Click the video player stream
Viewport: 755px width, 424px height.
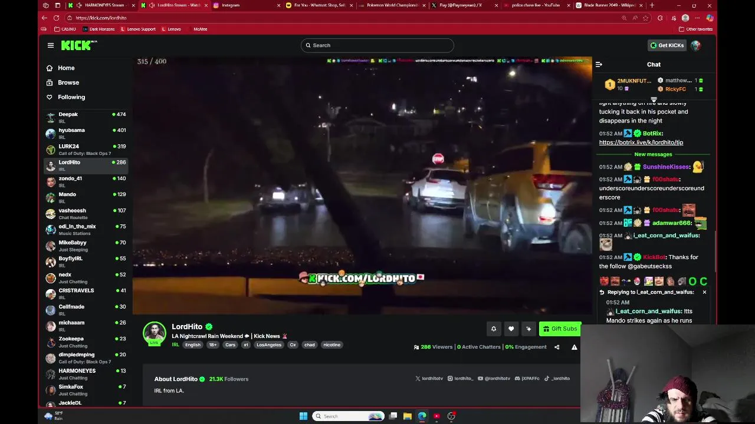coord(362,185)
